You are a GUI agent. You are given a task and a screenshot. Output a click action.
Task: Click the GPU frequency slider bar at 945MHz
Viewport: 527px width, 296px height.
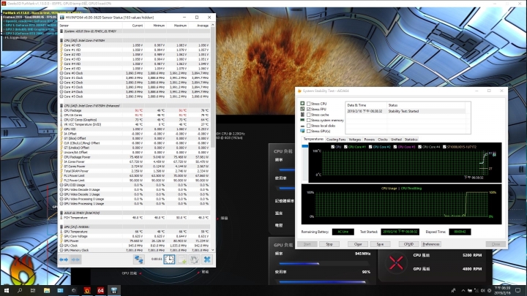pos(325,263)
